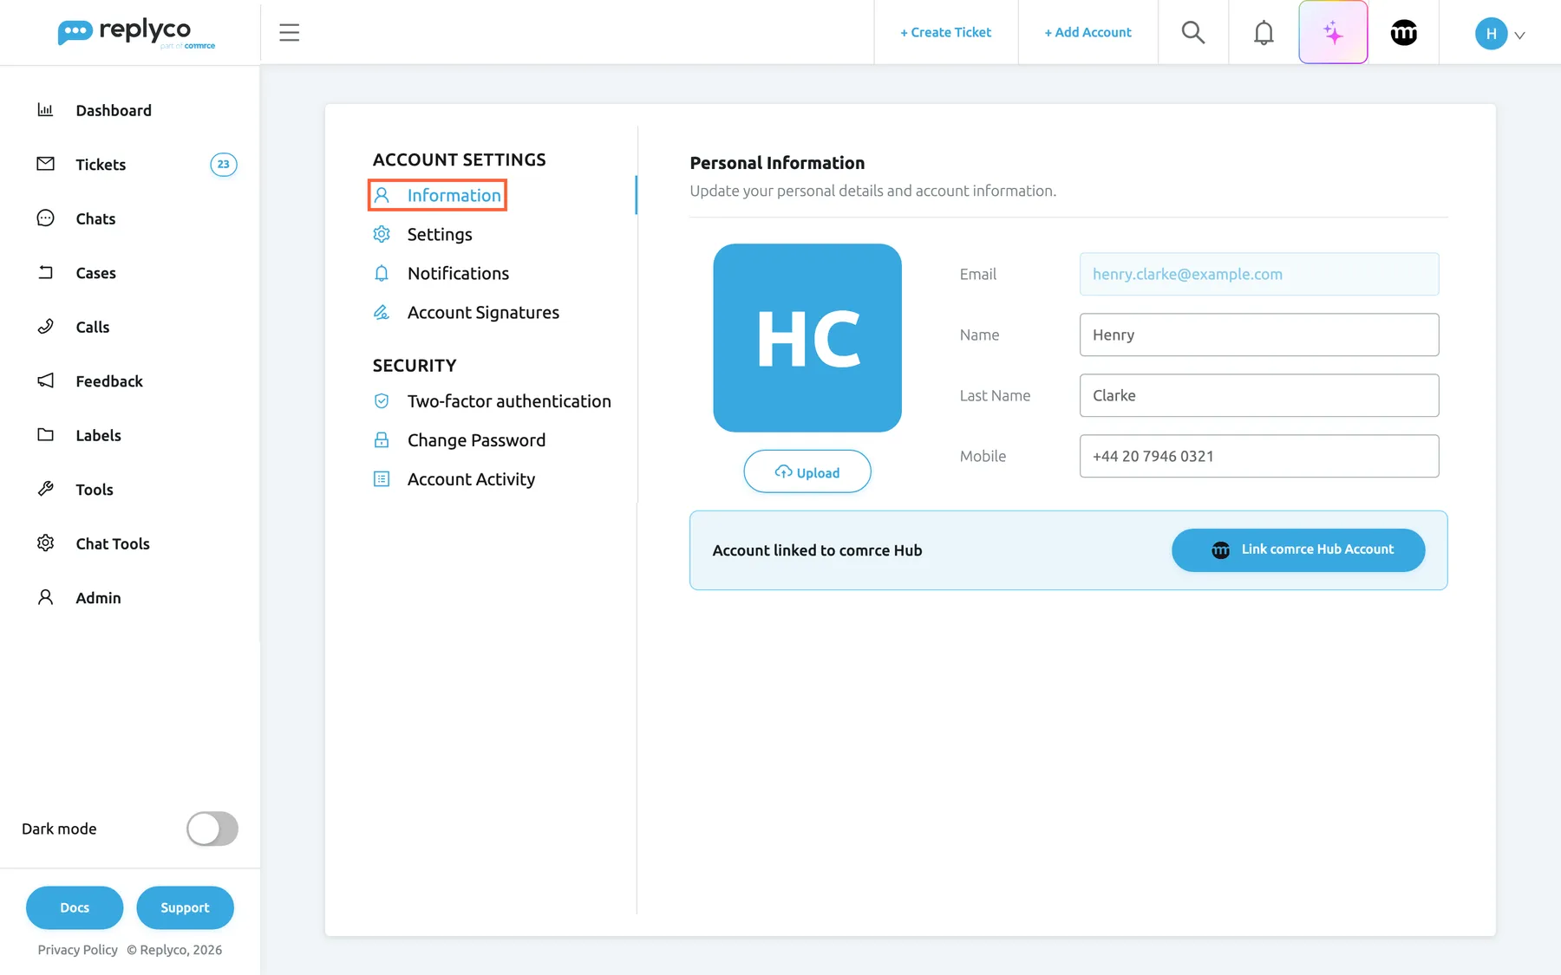Click the comrce hub logo icon in header
This screenshot has height=975, width=1561.
tap(1403, 33)
